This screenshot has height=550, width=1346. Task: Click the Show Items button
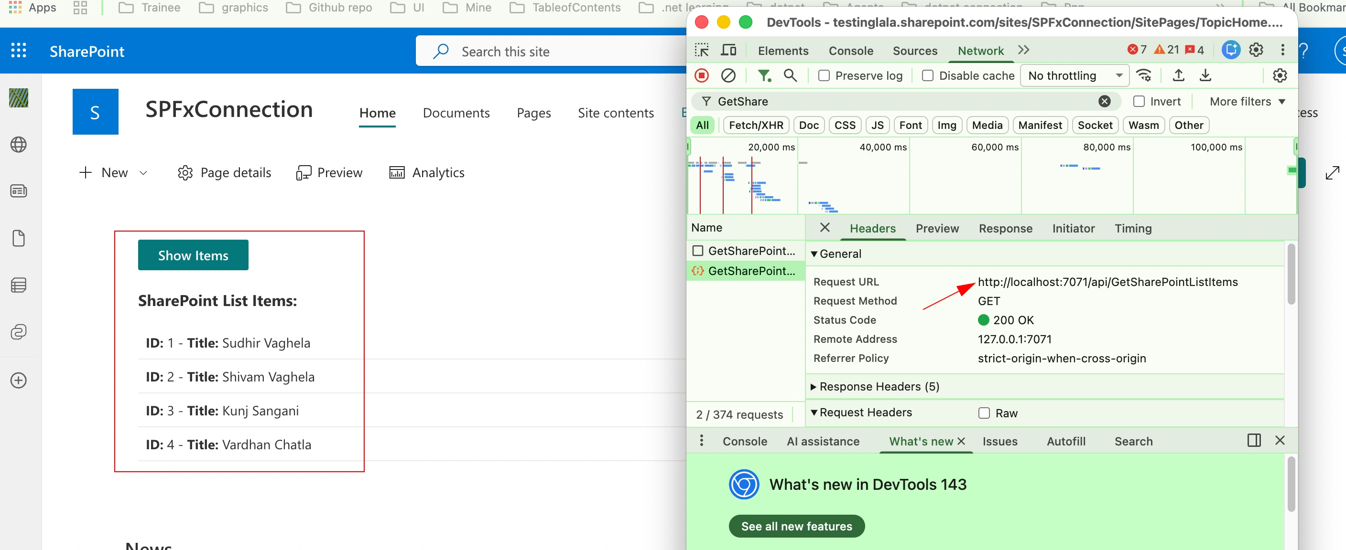193,255
